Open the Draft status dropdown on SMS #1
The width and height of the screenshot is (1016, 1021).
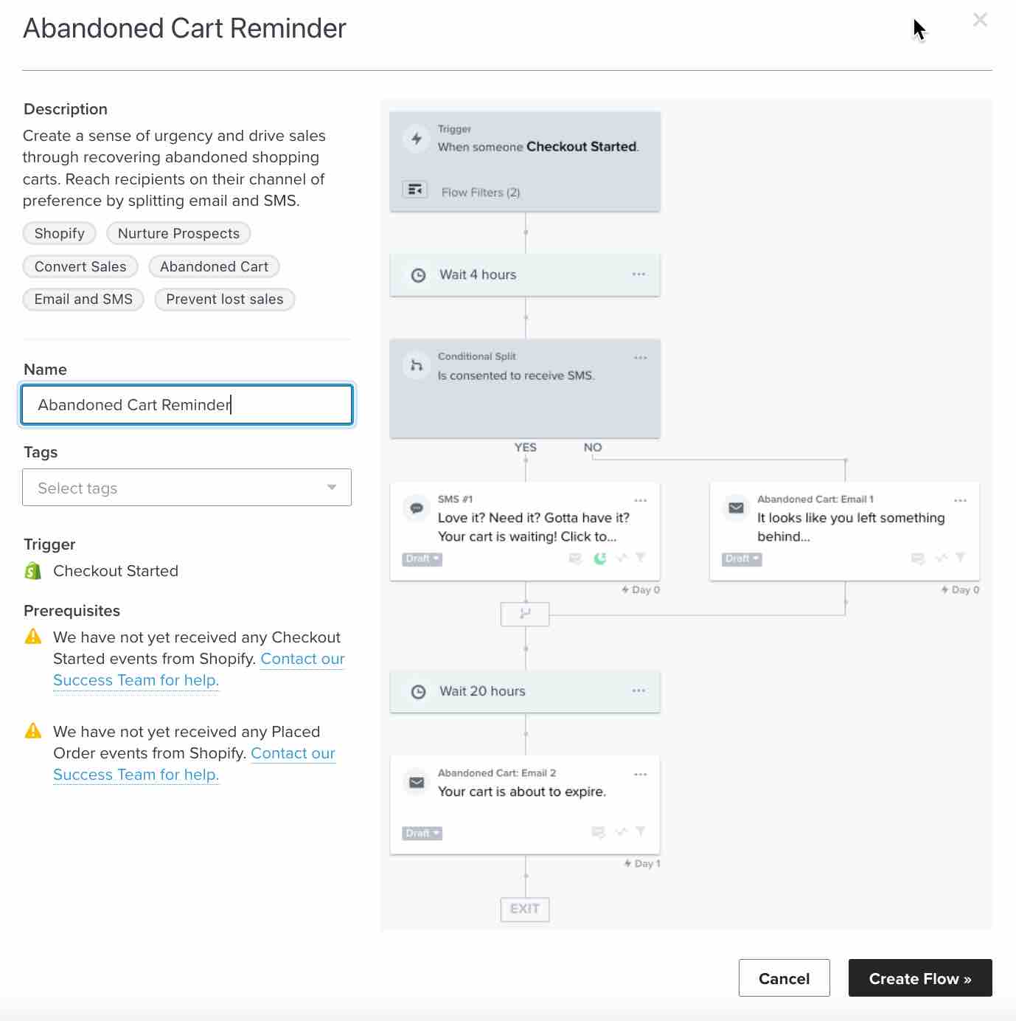point(421,558)
